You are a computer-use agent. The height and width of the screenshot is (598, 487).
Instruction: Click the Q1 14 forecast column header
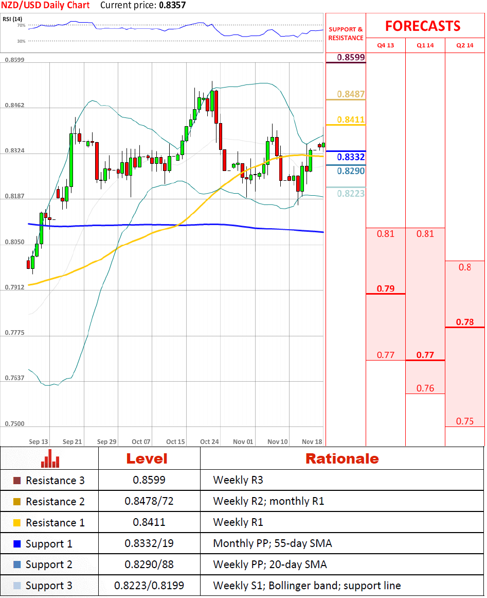pyautogui.click(x=425, y=45)
